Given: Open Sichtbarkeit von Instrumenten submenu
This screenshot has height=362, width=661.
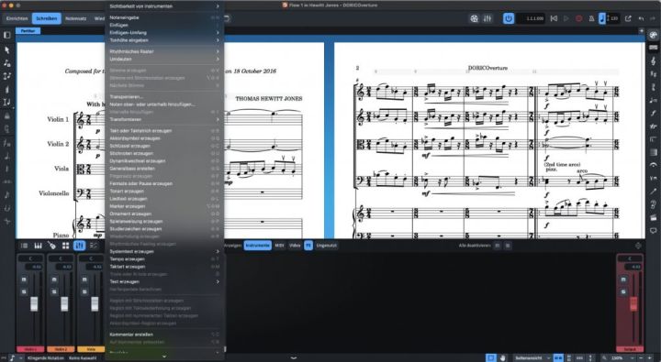Looking at the screenshot, I should 164,6.
